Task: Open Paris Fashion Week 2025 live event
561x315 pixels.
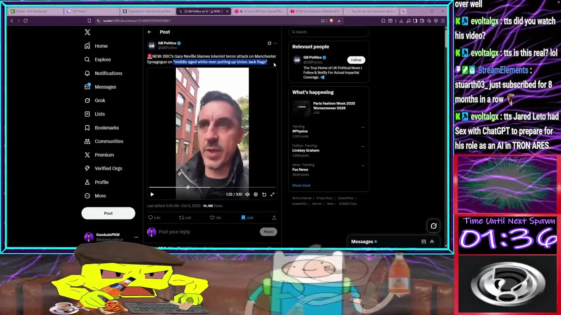Action: (x=329, y=108)
